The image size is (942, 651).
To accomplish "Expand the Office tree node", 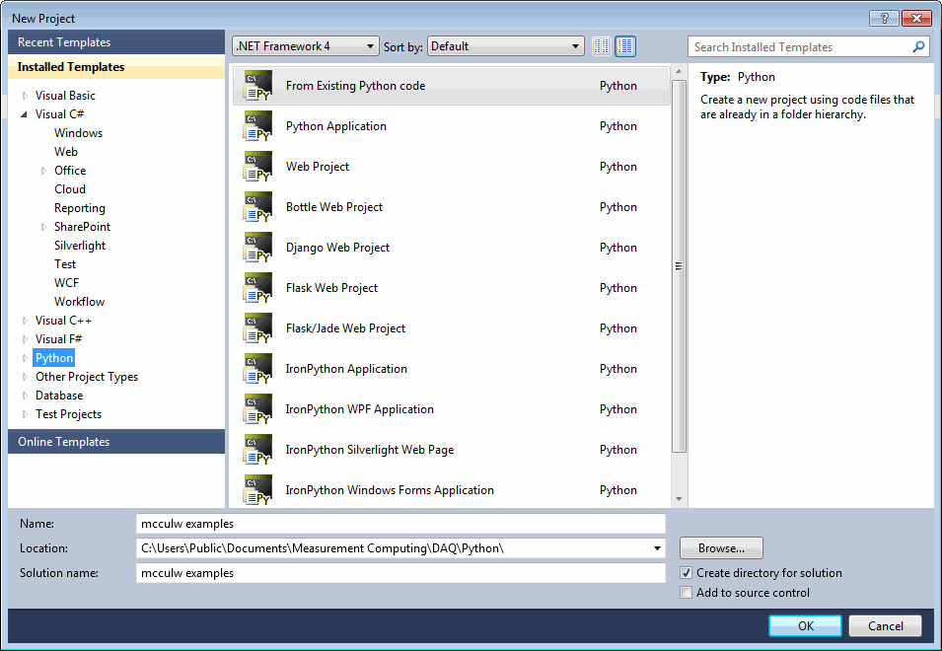I will [x=43, y=171].
